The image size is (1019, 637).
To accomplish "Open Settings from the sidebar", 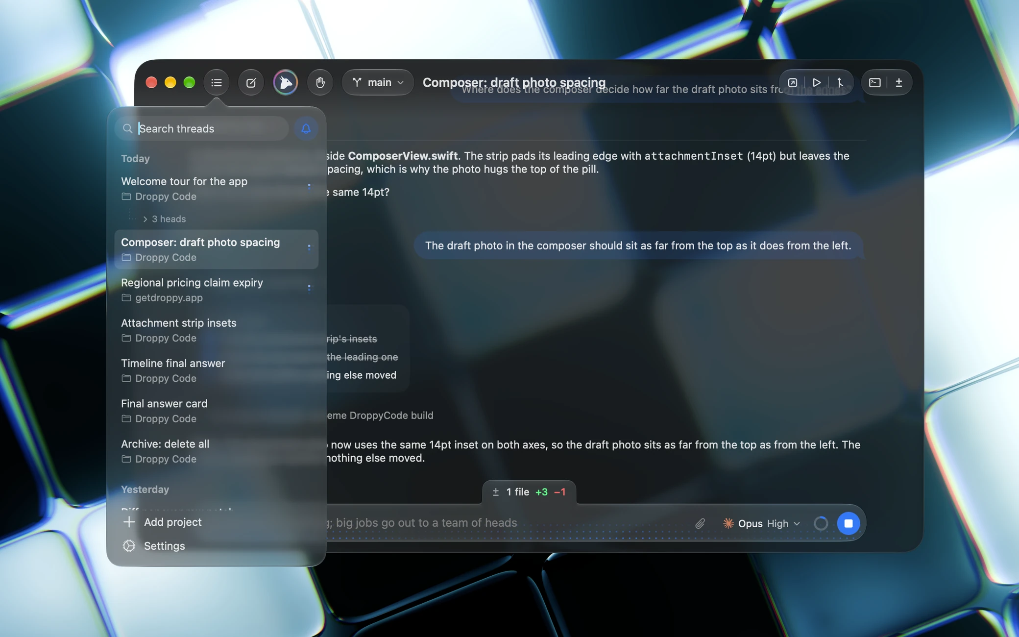I will pos(153,546).
